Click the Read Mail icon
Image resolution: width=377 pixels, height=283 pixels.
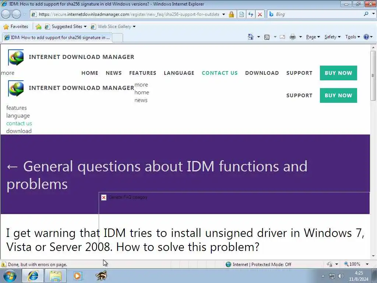click(x=282, y=37)
